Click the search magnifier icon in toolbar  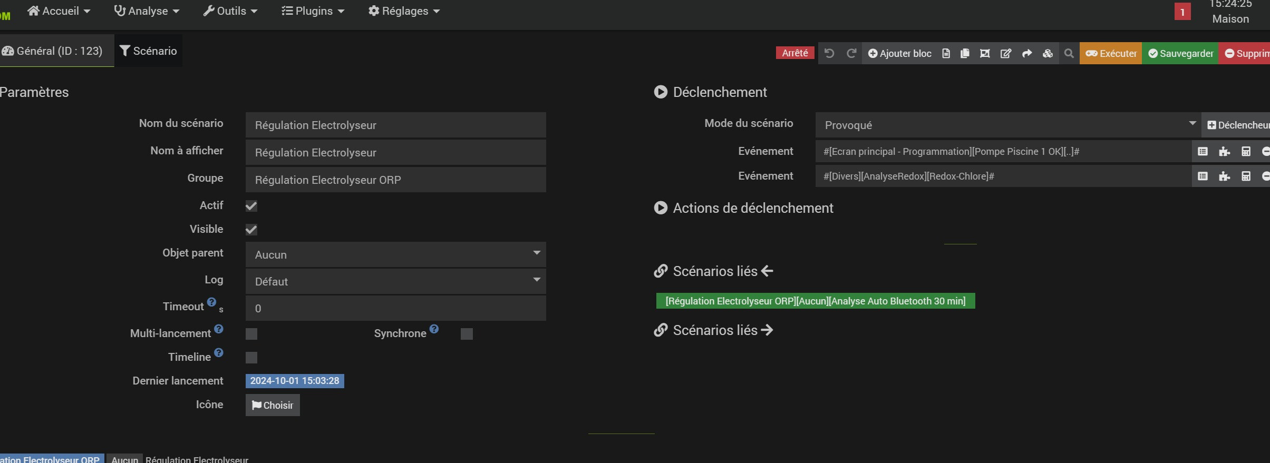[1069, 53]
